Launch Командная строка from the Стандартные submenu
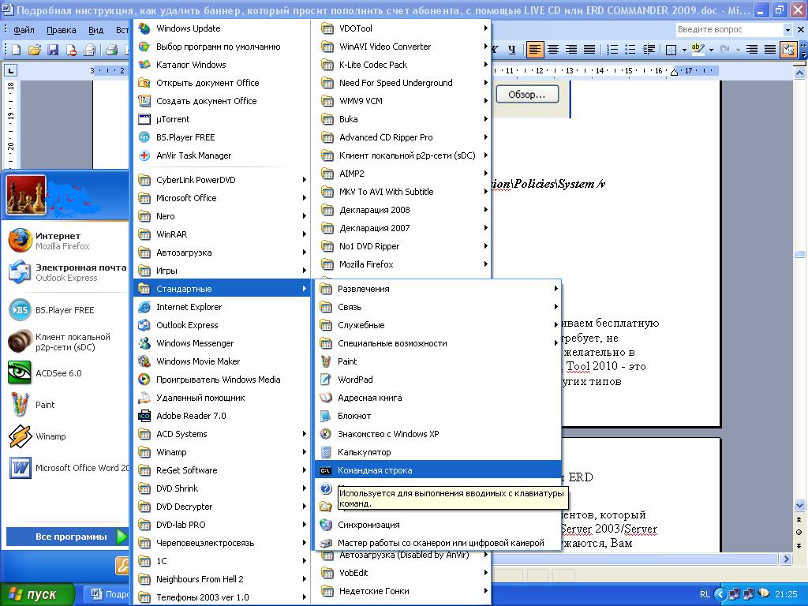This screenshot has height=606, width=808. point(437,470)
